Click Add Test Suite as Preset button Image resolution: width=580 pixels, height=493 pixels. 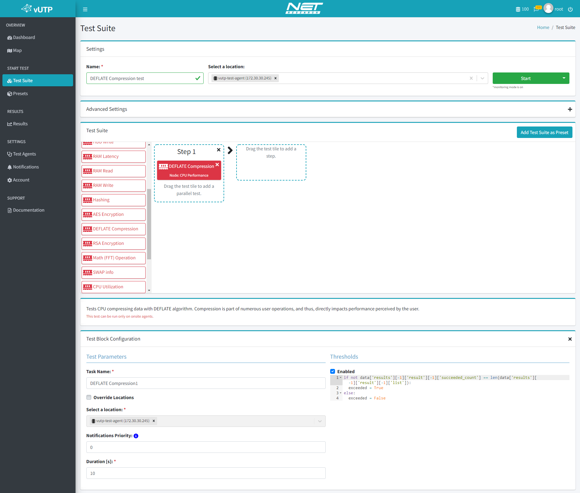(544, 132)
